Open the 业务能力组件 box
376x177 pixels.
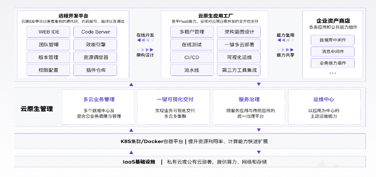(332, 63)
